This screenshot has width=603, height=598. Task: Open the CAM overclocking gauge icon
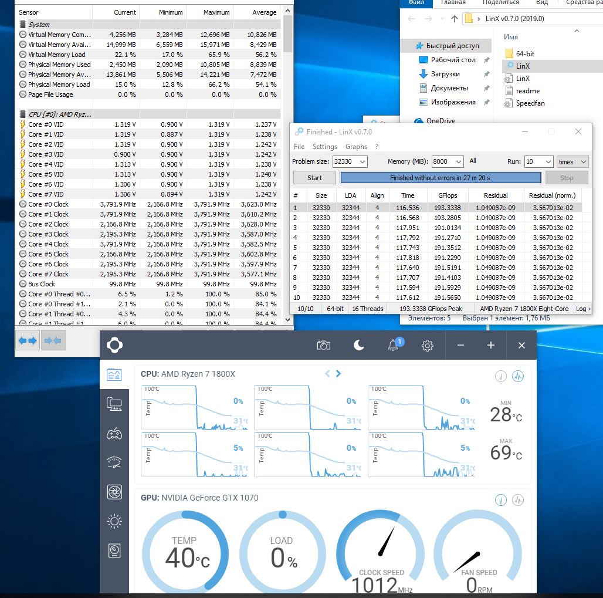click(114, 462)
